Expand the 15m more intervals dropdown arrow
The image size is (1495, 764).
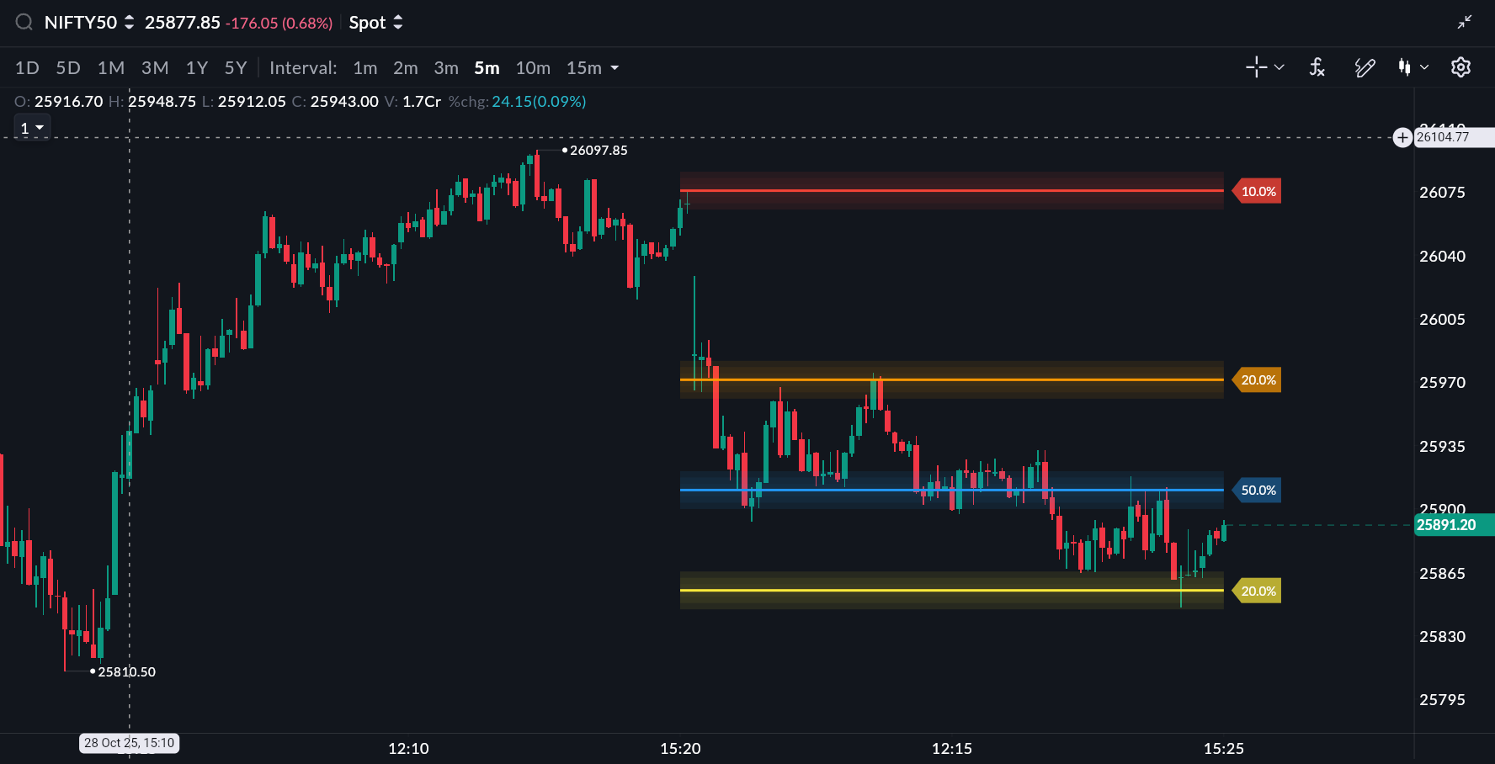point(614,68)
